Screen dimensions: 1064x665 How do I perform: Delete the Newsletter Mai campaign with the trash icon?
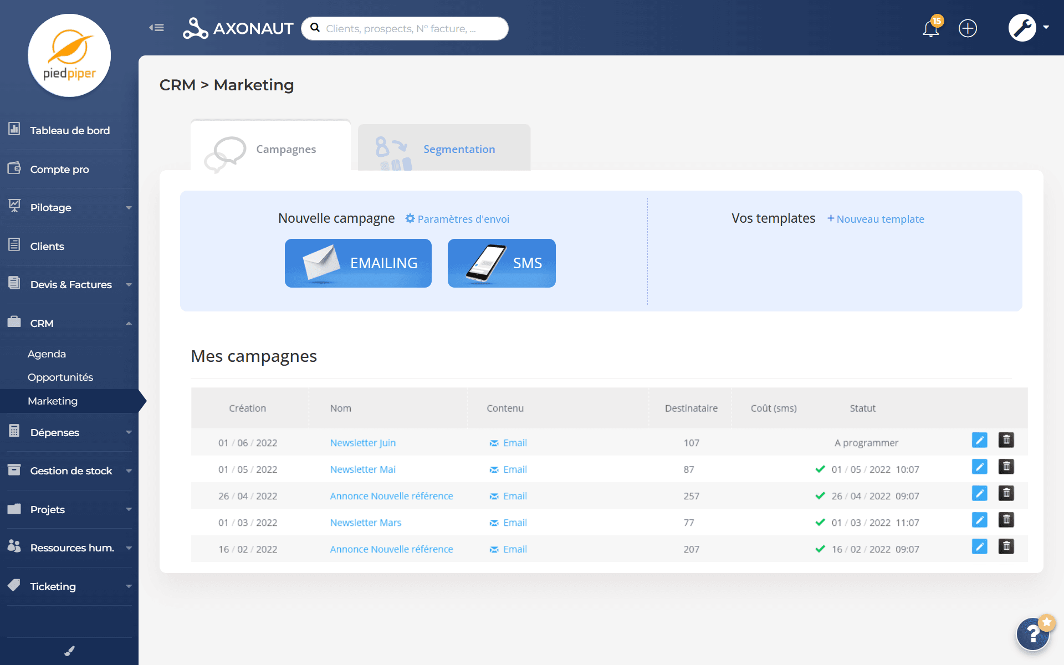point(1006,467)
